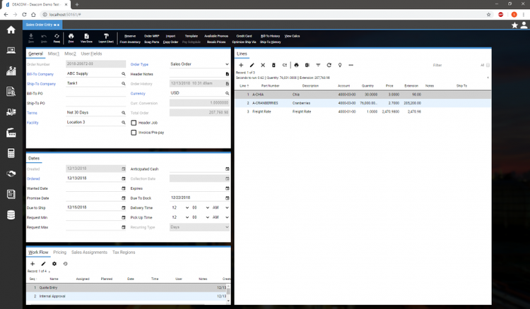The height and width of the screenshot is (309, 530).
Task: Click the Print icon in the top toolbar
Action: 71,38
